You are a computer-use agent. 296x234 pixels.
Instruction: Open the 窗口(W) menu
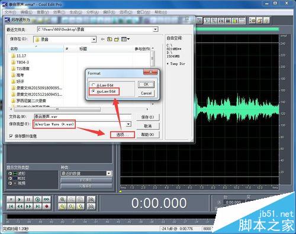tap(143, 12)
